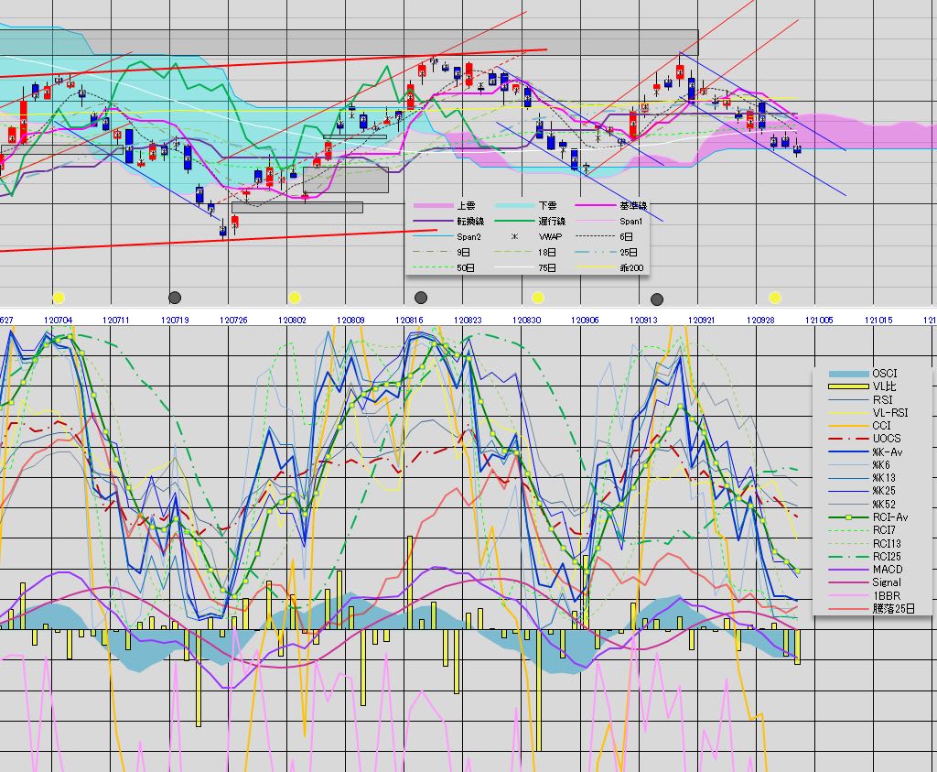The image size is (937, 772).
Task: Click the OSCI blue swatch in oscillator legend
Action: (848, 374)
